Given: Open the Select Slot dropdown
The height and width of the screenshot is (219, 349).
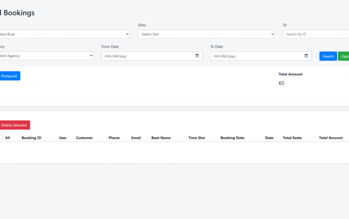Looking at the screenshot, I should (x=206, y=34).
